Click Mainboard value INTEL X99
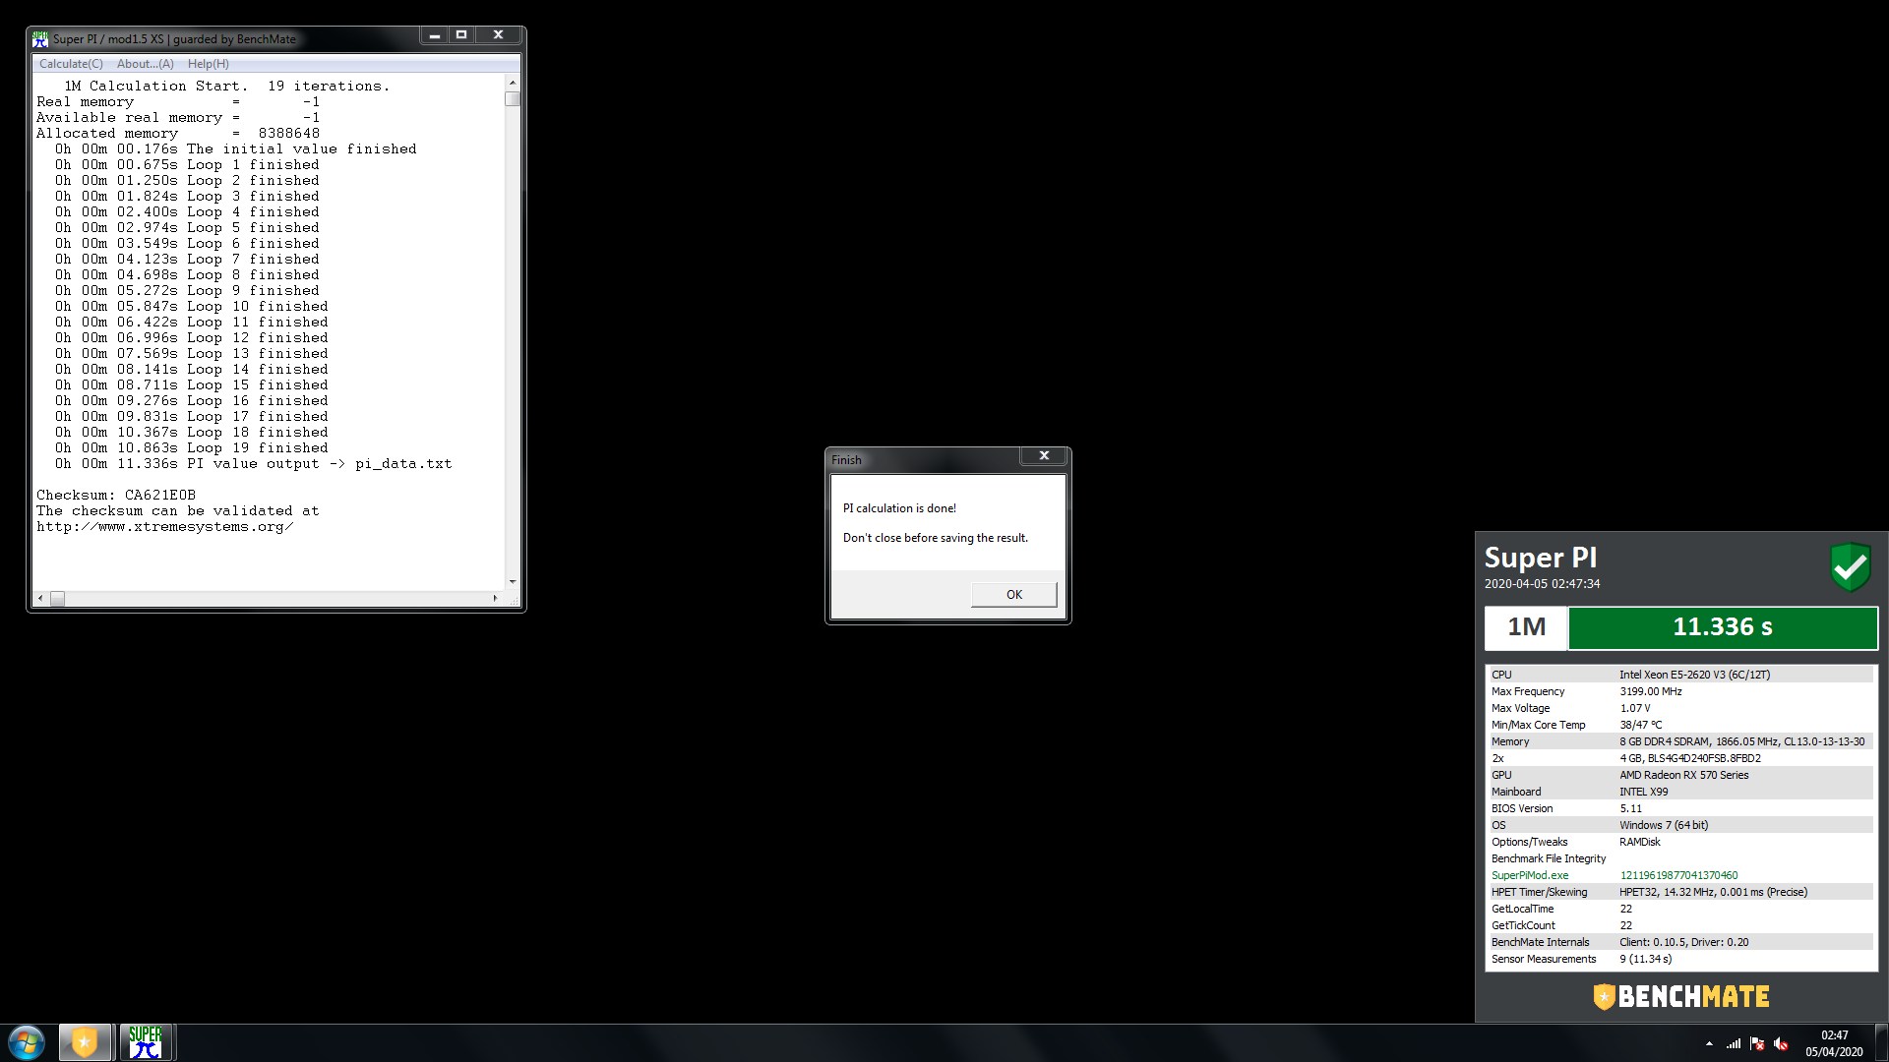 coord(1644,792)
